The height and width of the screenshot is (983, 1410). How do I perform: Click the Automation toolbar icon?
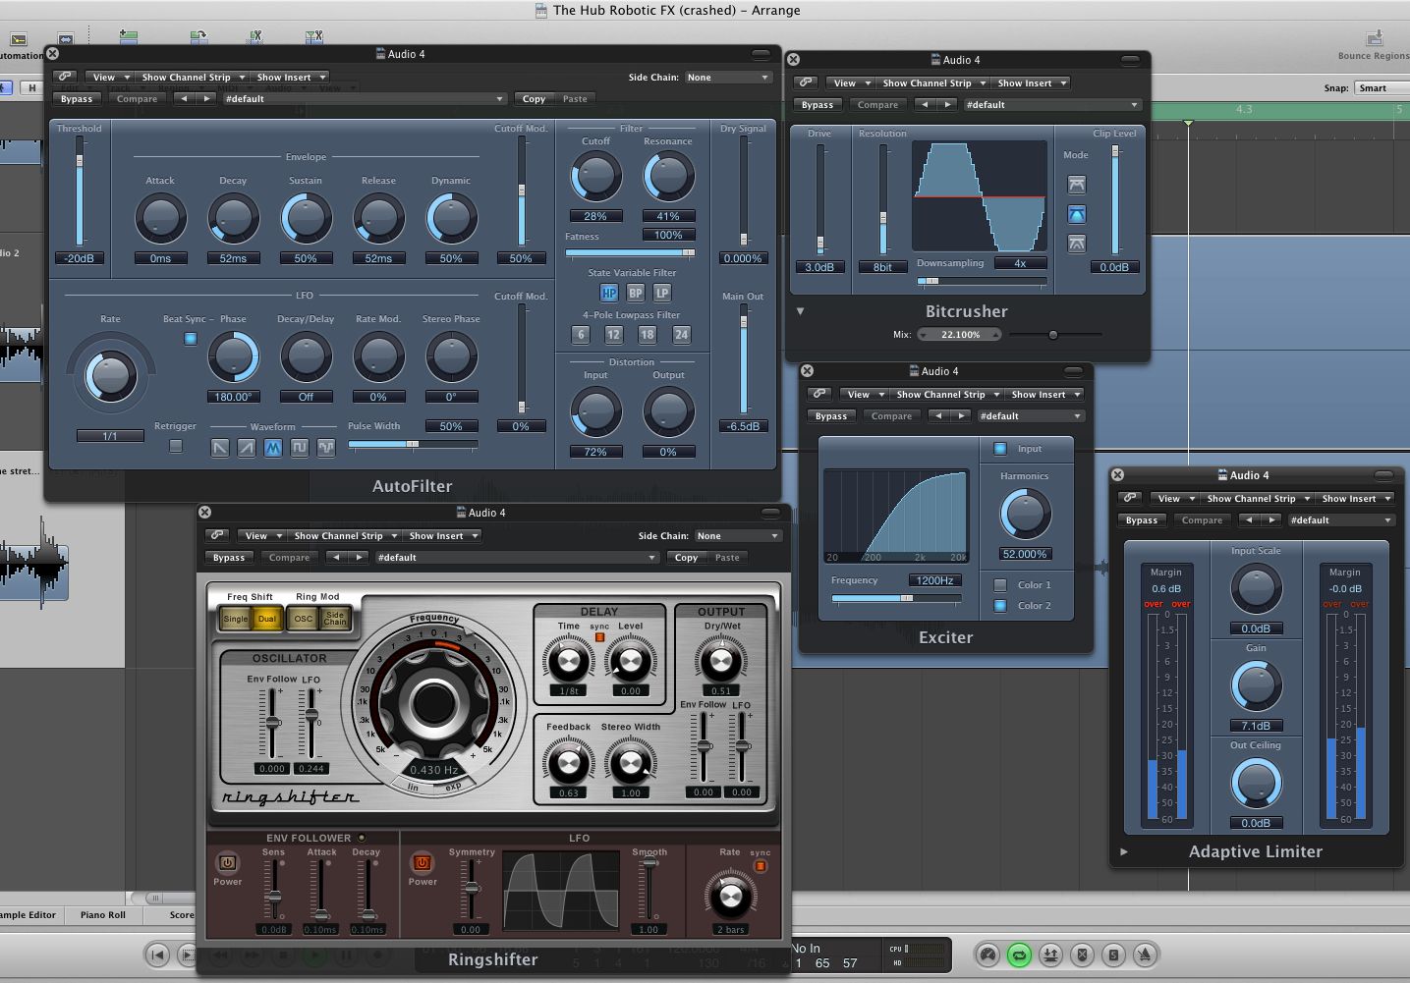click(x=19, y=40)
